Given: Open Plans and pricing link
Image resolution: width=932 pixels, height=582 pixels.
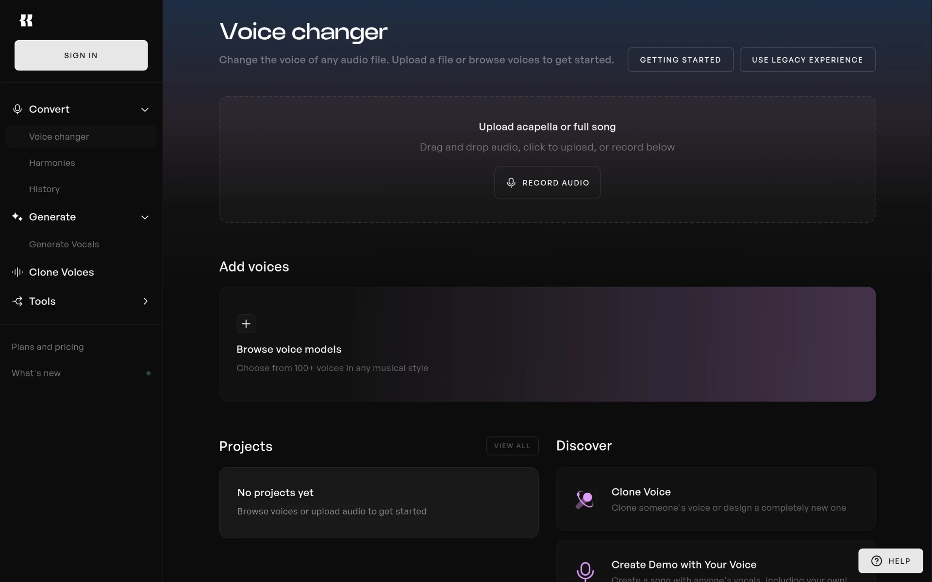Looking at the screenshot, I should point(48,347).
